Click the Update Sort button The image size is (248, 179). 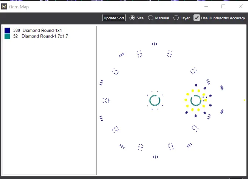tap(114, 18)
